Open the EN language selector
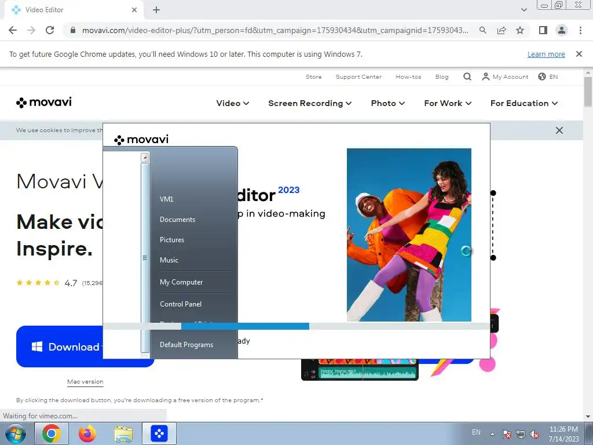 tap(548, 77)
